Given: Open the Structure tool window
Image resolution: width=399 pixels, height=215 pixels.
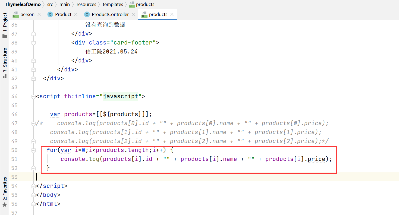Looking at the screenshot, I should pyautogui.click(x=5, y=63).
